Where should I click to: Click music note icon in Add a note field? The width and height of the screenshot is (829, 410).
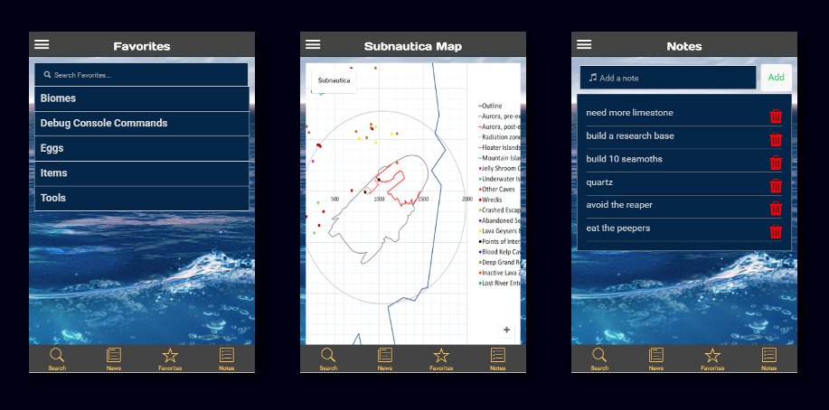pyautogui.click(x=593, y=78)
